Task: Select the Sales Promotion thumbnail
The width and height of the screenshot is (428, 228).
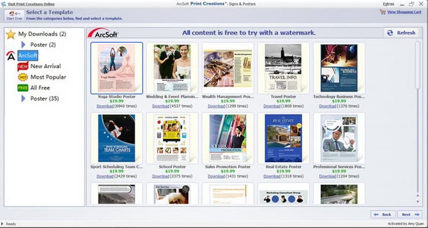Action: 228,138
